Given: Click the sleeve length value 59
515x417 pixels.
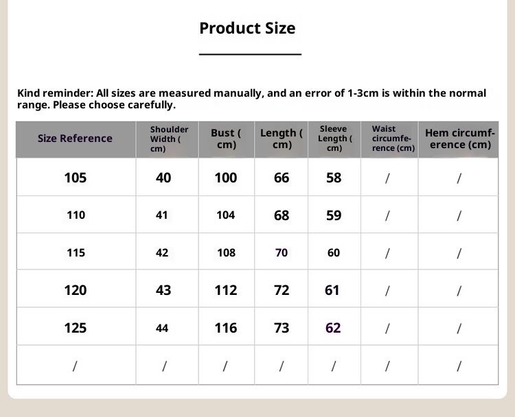Looking at the screenshot, I should point(334,215).
